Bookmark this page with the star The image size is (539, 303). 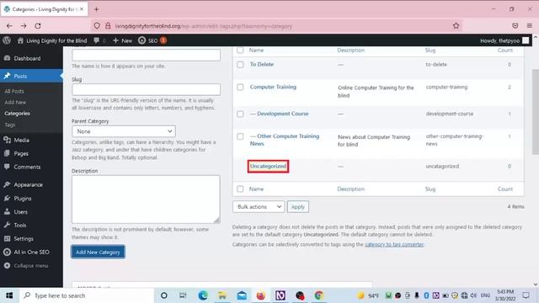point(456,26)
